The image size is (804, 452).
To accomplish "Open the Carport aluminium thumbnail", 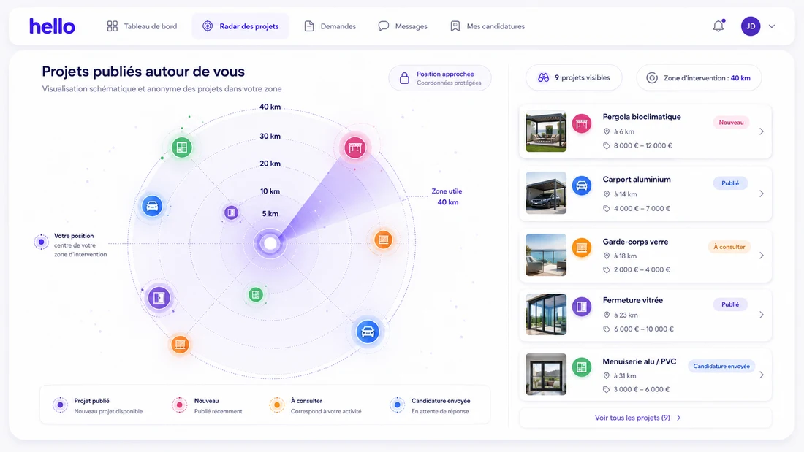I will (546, 194).
